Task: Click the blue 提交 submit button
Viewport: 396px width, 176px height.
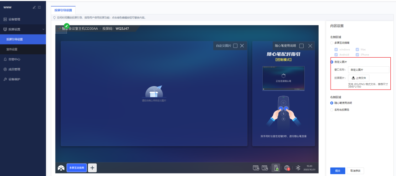Action: (x=337, y=171)
